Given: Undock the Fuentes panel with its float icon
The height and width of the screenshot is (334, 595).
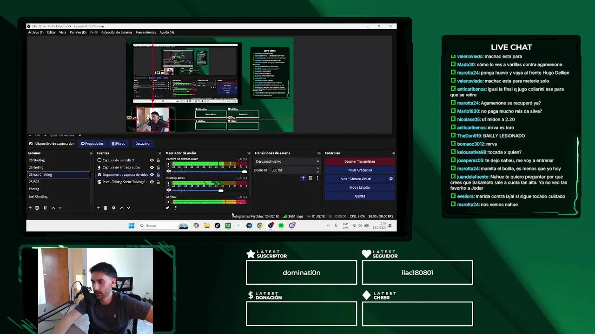Looking at the screenshot, I should (159, 153).
